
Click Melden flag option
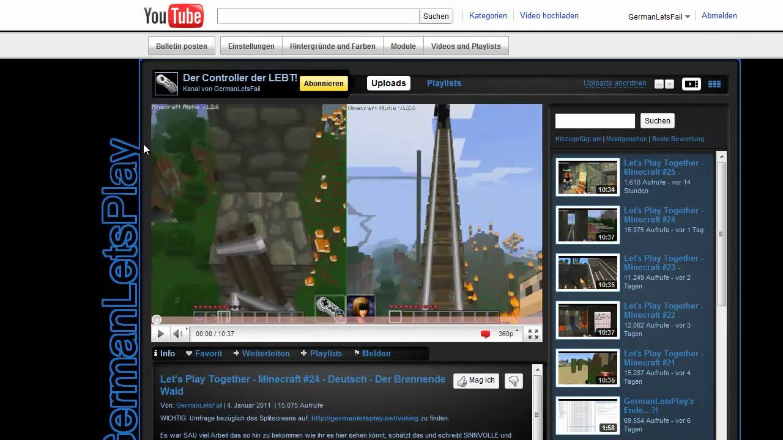coord(372,353)
